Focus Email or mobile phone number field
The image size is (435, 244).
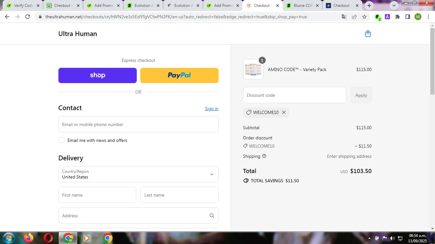138,124
